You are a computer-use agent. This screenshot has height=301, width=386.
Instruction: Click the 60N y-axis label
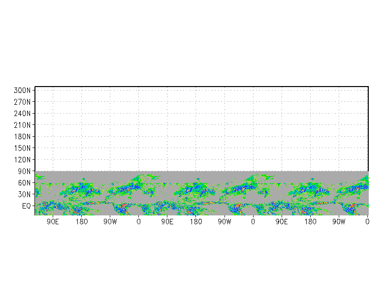click(25, 183)
